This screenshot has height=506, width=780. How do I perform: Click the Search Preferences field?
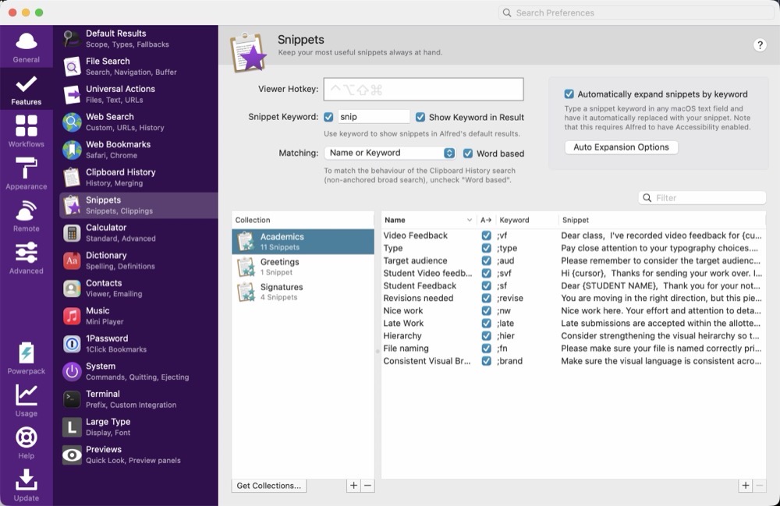(x=636, y=12)
